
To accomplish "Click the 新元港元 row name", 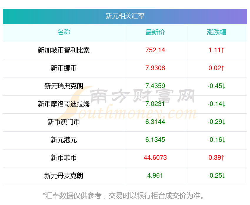I will (x=64, y=140).
